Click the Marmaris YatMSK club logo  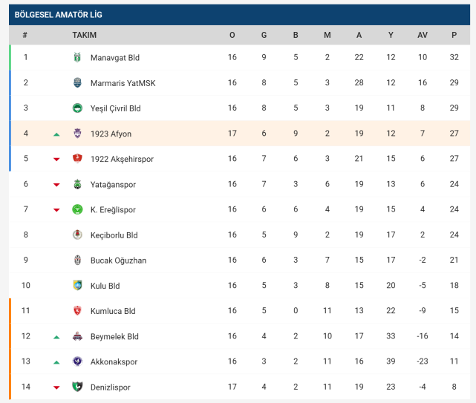76,83
